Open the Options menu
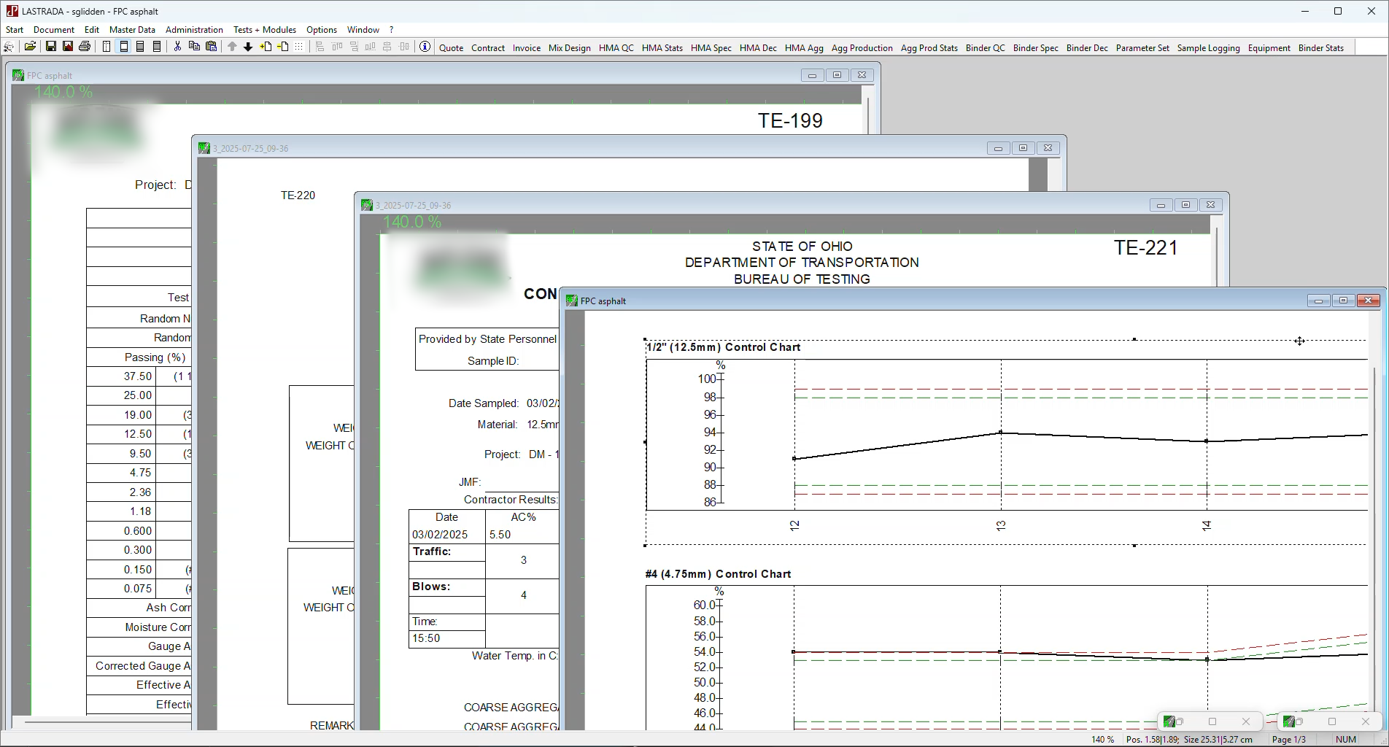 [x=322, y=30]
